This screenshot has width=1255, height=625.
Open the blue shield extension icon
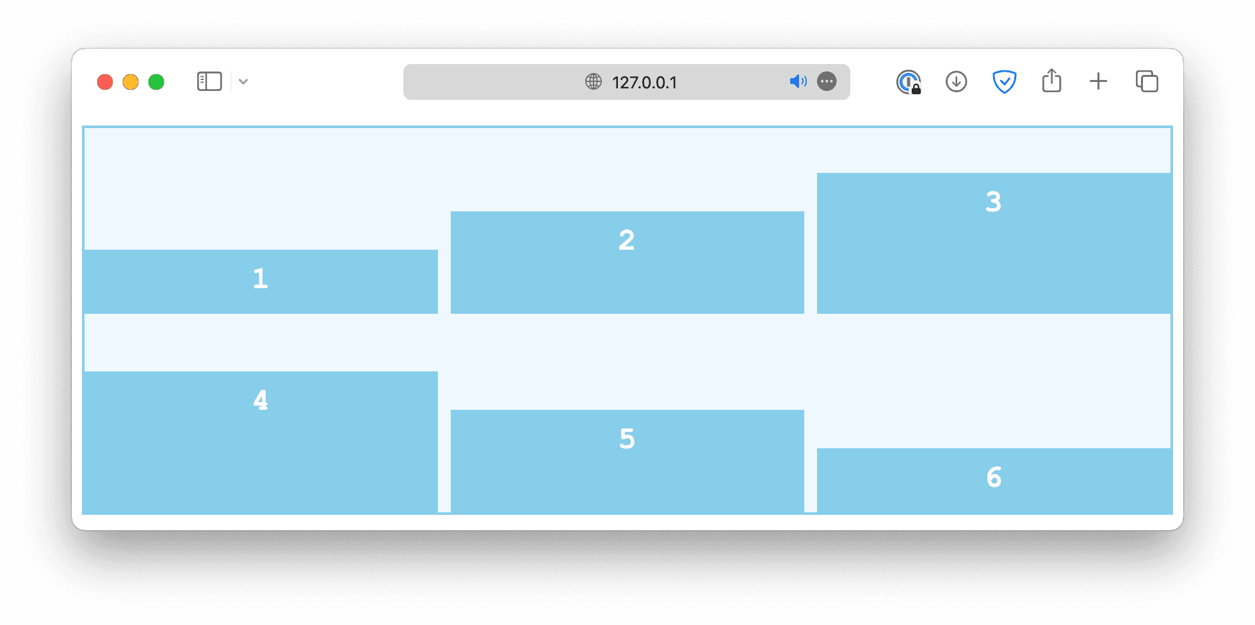pyautogui.click(x=1004, y=82)
